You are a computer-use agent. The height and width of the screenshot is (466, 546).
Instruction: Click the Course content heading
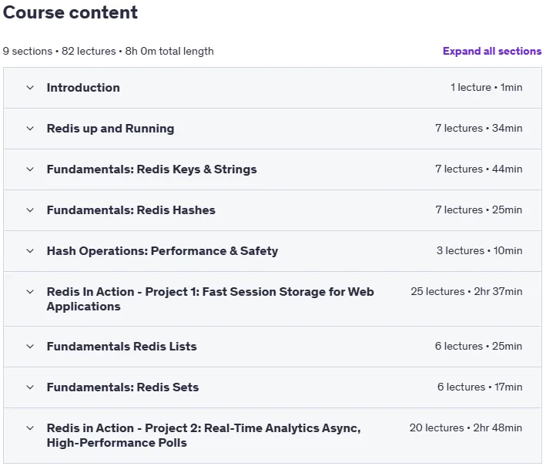(70, 12)
